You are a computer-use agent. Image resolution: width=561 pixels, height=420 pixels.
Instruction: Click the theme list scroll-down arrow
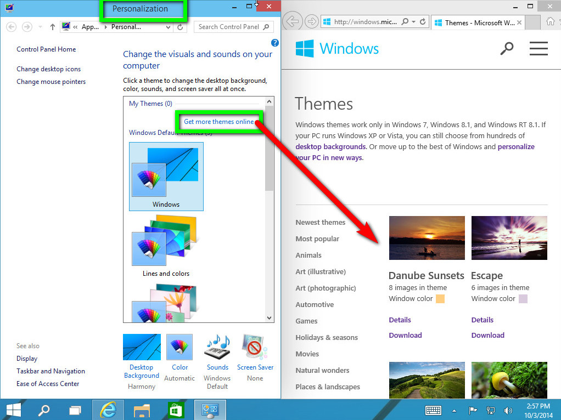point(270,318)
